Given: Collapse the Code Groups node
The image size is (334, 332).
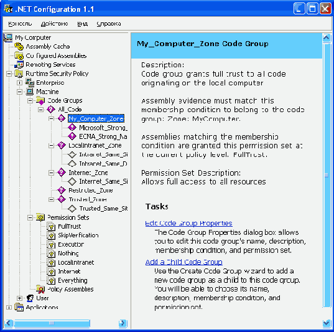Looking at the screenshot, I should click(x=30, y=101).
